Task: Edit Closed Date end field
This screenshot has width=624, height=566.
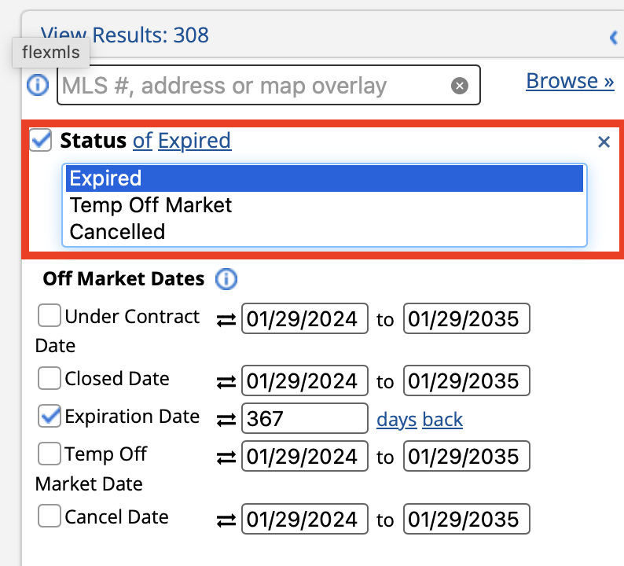Action: click(466, 380)
